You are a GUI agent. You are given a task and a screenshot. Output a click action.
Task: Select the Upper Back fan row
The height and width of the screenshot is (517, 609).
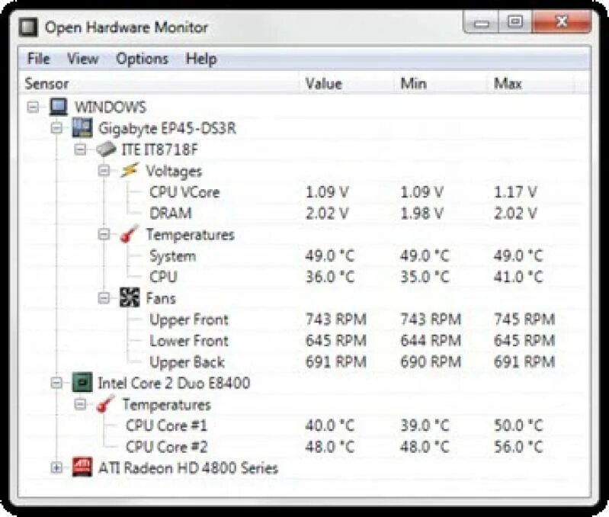tap(303, 362)
